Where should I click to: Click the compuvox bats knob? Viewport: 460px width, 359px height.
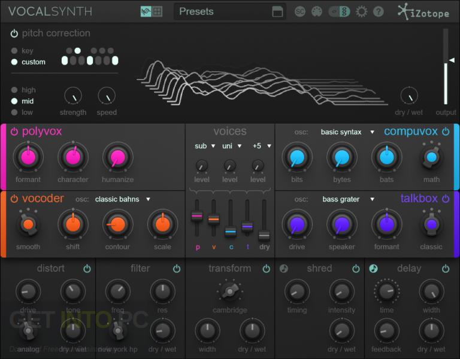tap(387, 157)
